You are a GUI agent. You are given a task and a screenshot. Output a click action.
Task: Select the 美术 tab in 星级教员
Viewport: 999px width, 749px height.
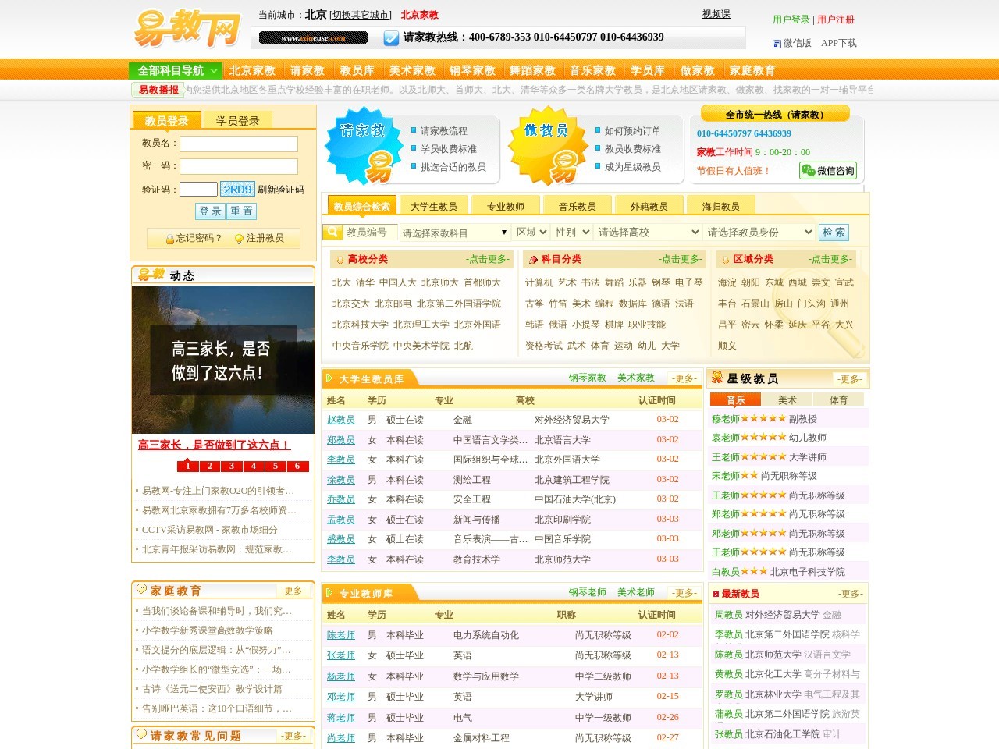(787, 399)
